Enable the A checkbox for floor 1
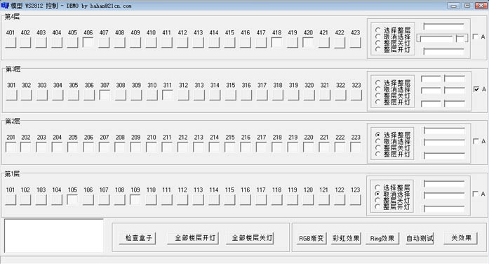This screenshot has width=489, height=264. 476,194
